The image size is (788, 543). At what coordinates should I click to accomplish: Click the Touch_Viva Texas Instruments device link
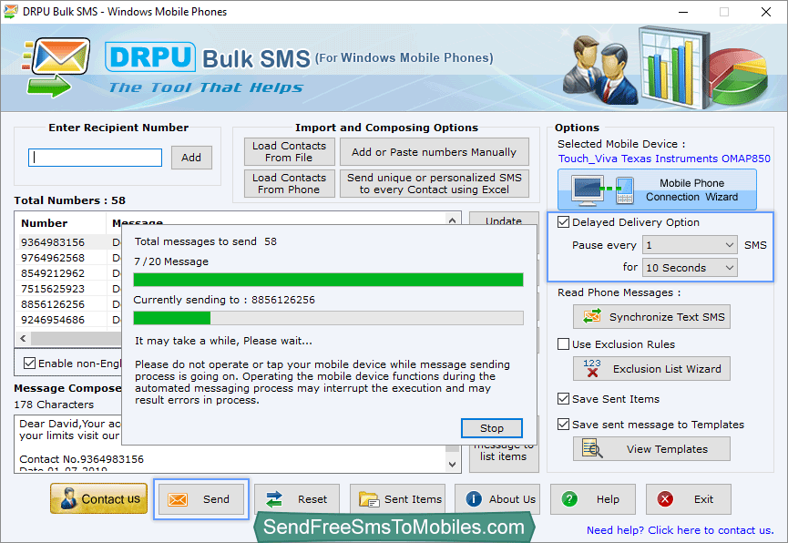pos(664,159)
